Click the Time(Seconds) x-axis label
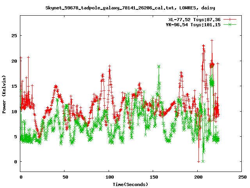 click(x=130, y=184)
